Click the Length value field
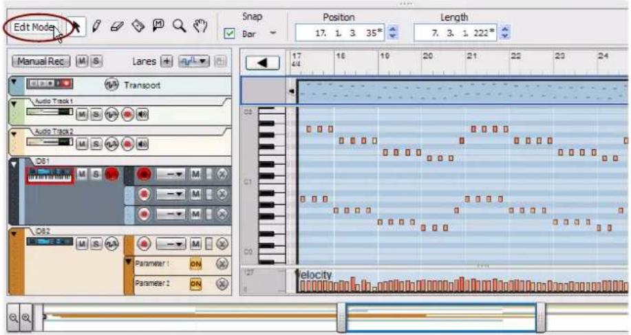 (x=456, y=33)
